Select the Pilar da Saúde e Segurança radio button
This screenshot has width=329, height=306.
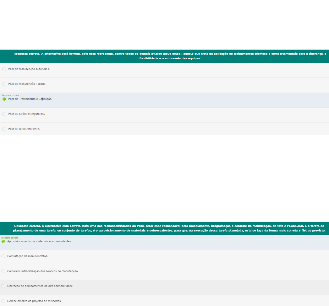[4, 114]
